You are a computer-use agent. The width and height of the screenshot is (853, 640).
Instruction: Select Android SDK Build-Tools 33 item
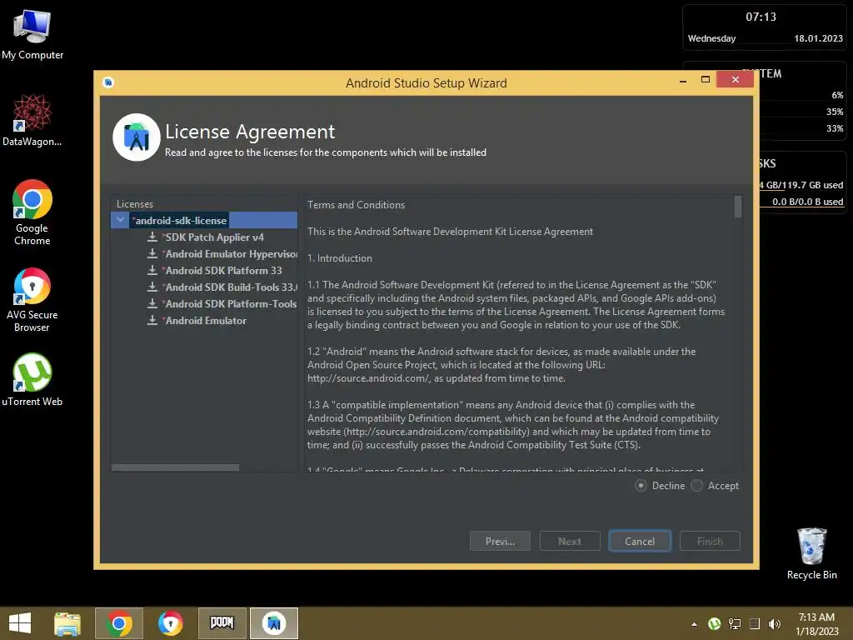[231, 287]
